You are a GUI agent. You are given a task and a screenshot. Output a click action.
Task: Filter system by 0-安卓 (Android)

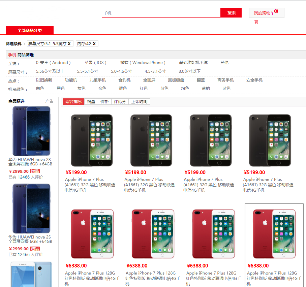pos(53,63)
